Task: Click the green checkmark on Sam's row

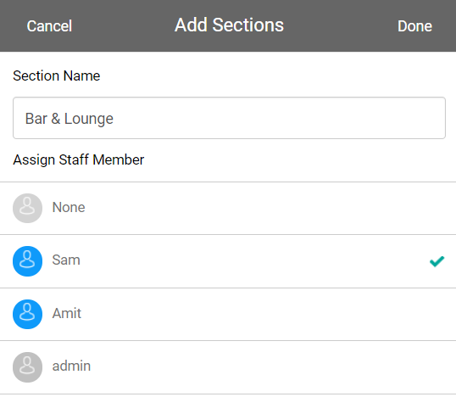Action: [437, 261]
